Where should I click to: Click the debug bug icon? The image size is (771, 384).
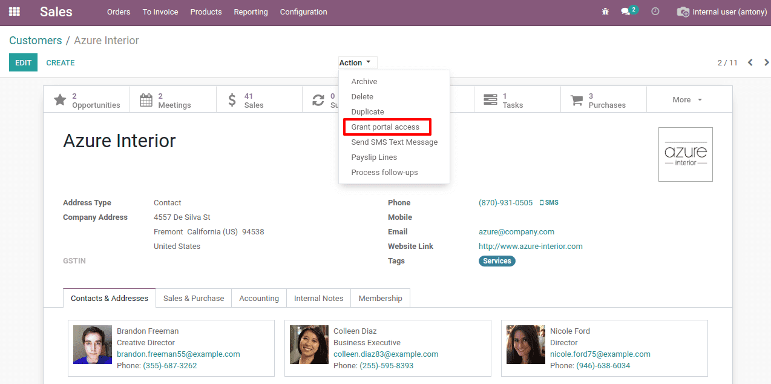pyautogui.click(x=605, y=12)
